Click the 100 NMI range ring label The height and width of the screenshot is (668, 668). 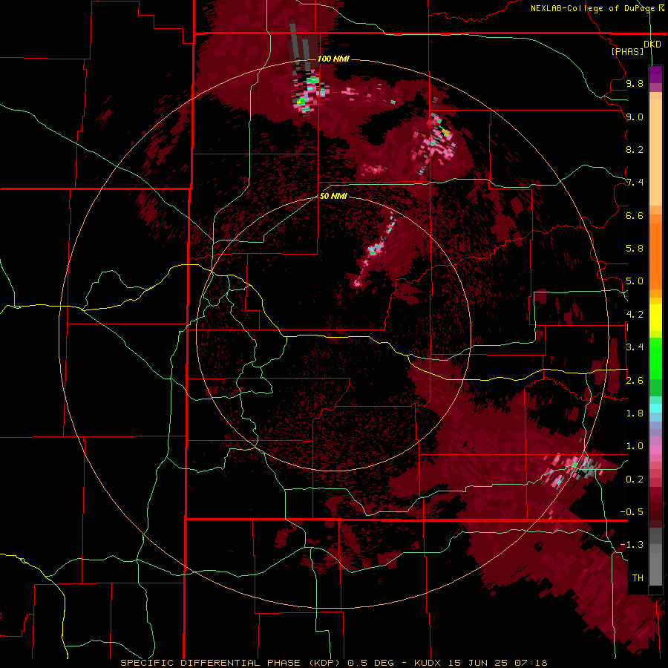click(333, 59)
